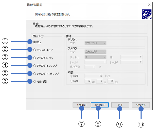Image resolution: width=155 pixels, height=129 pixels.
Task: Click the 完了 finish button
Action: click(x=120, y=105)
